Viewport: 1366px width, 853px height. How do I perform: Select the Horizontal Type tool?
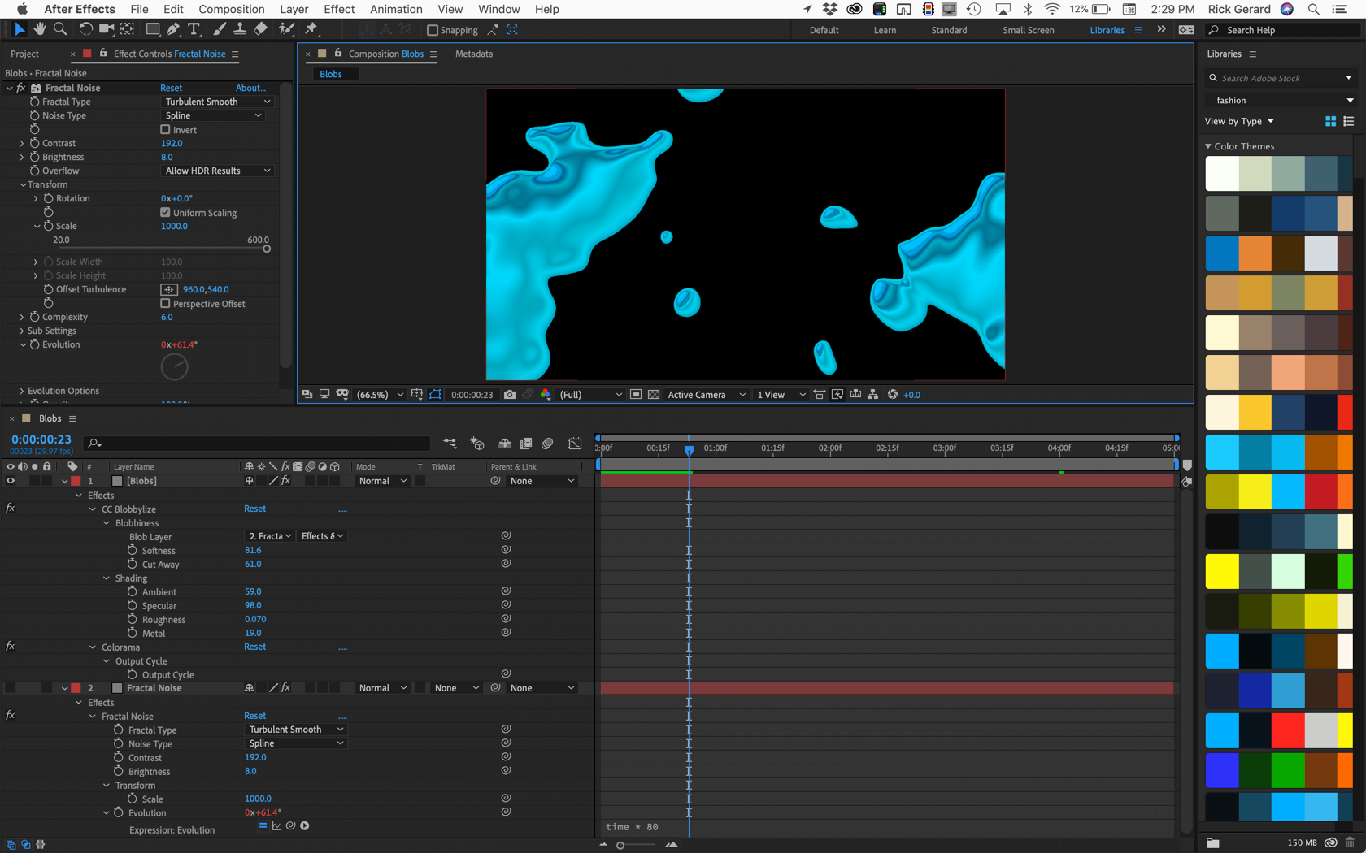click(x=194, y=29)
